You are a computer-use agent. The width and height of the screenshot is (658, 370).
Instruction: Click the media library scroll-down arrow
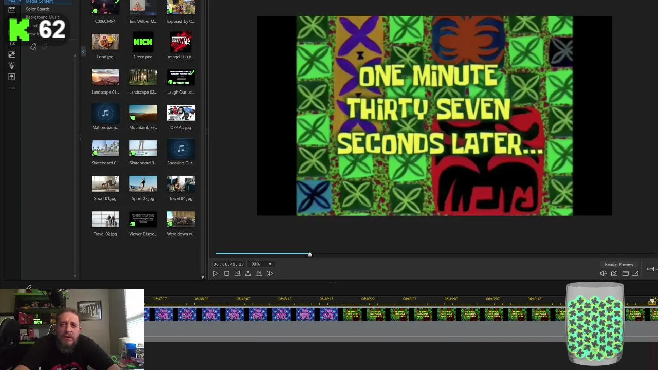coord(202,276)
